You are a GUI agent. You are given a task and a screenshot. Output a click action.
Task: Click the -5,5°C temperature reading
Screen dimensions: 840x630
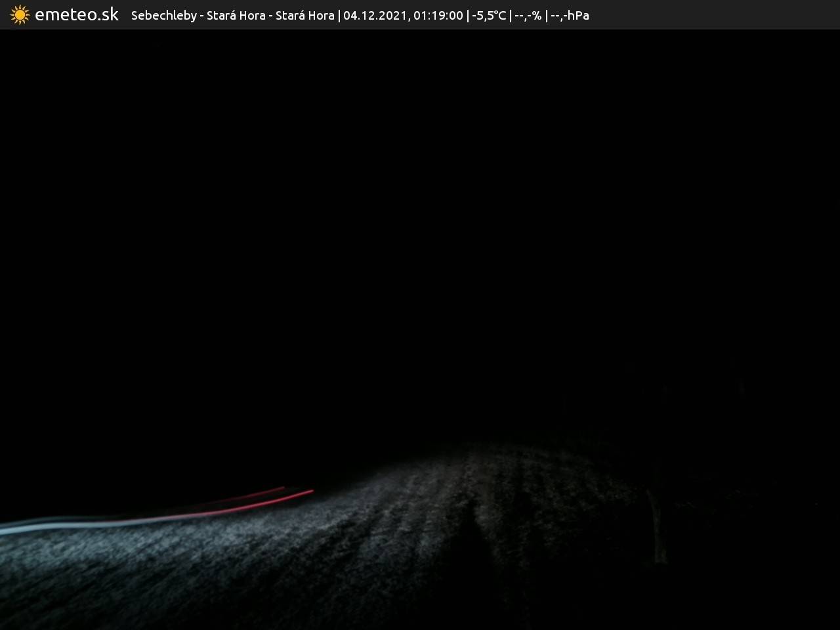click(489, 15)
